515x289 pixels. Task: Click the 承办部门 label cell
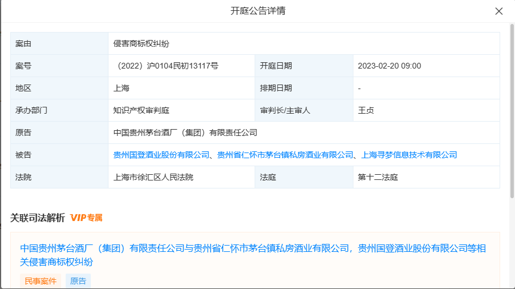pyautogui.click(x=59, y=110)
